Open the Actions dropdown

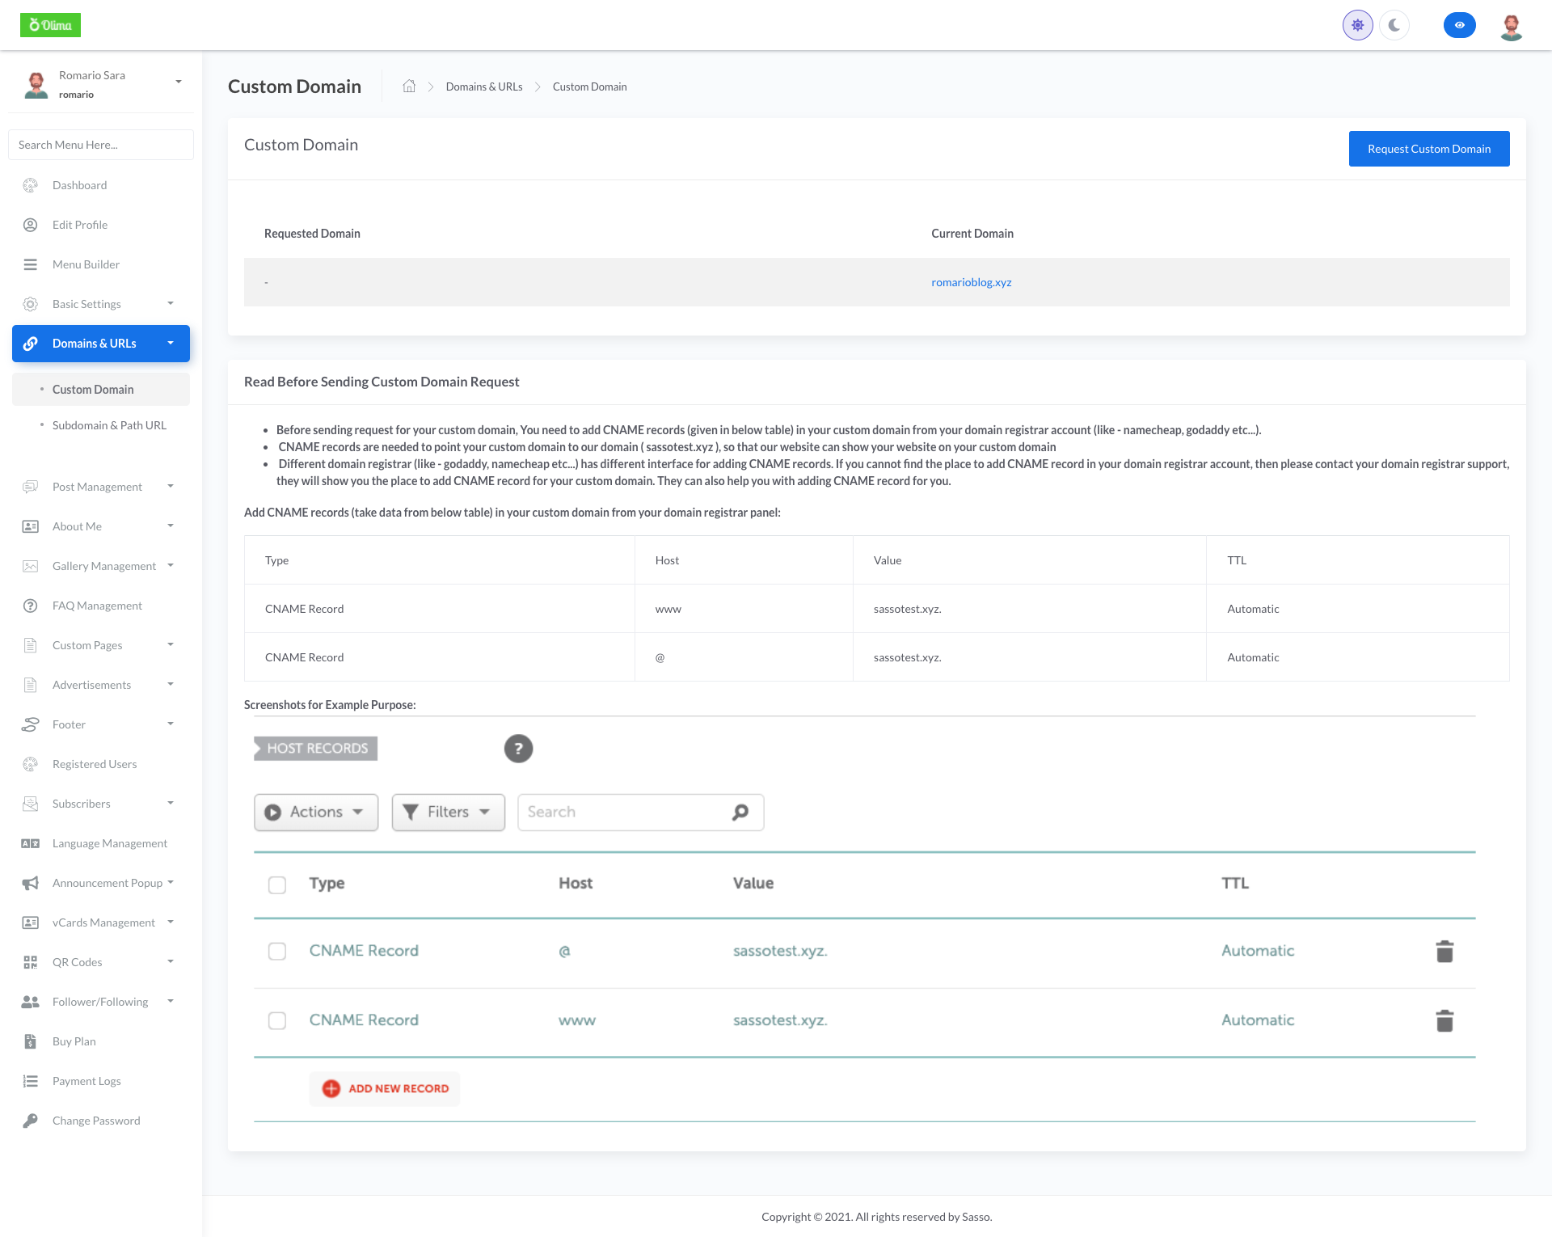(x=316, y=813)
